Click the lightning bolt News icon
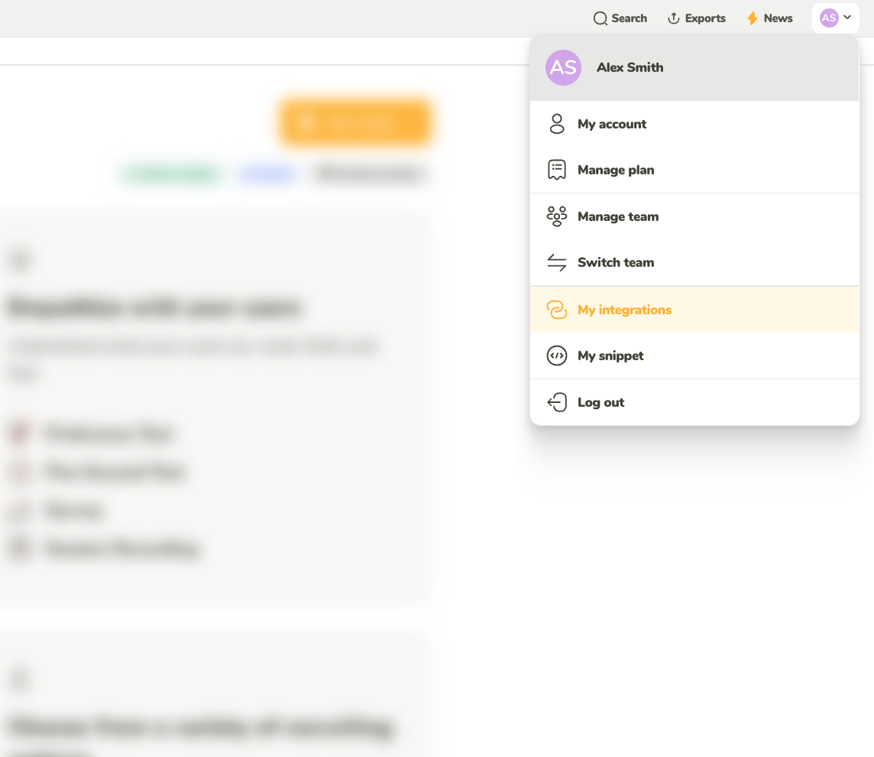This screenshot has width=874, height=757. [753, 18]
